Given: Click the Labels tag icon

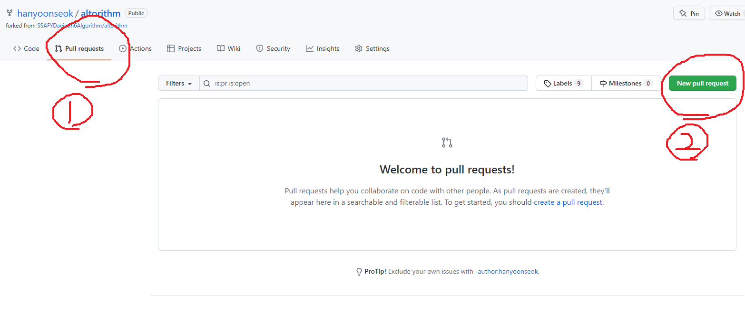Looking at the screenshot, I should click(548, 83).
